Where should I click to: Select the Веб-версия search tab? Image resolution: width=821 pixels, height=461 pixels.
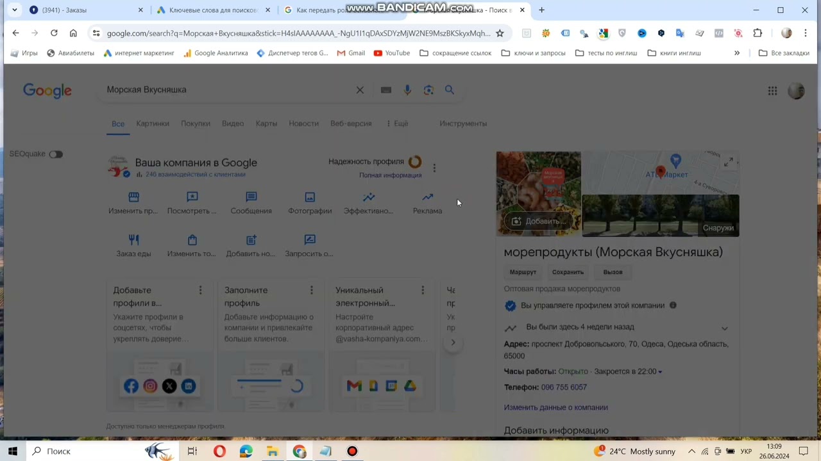(351, 124)
